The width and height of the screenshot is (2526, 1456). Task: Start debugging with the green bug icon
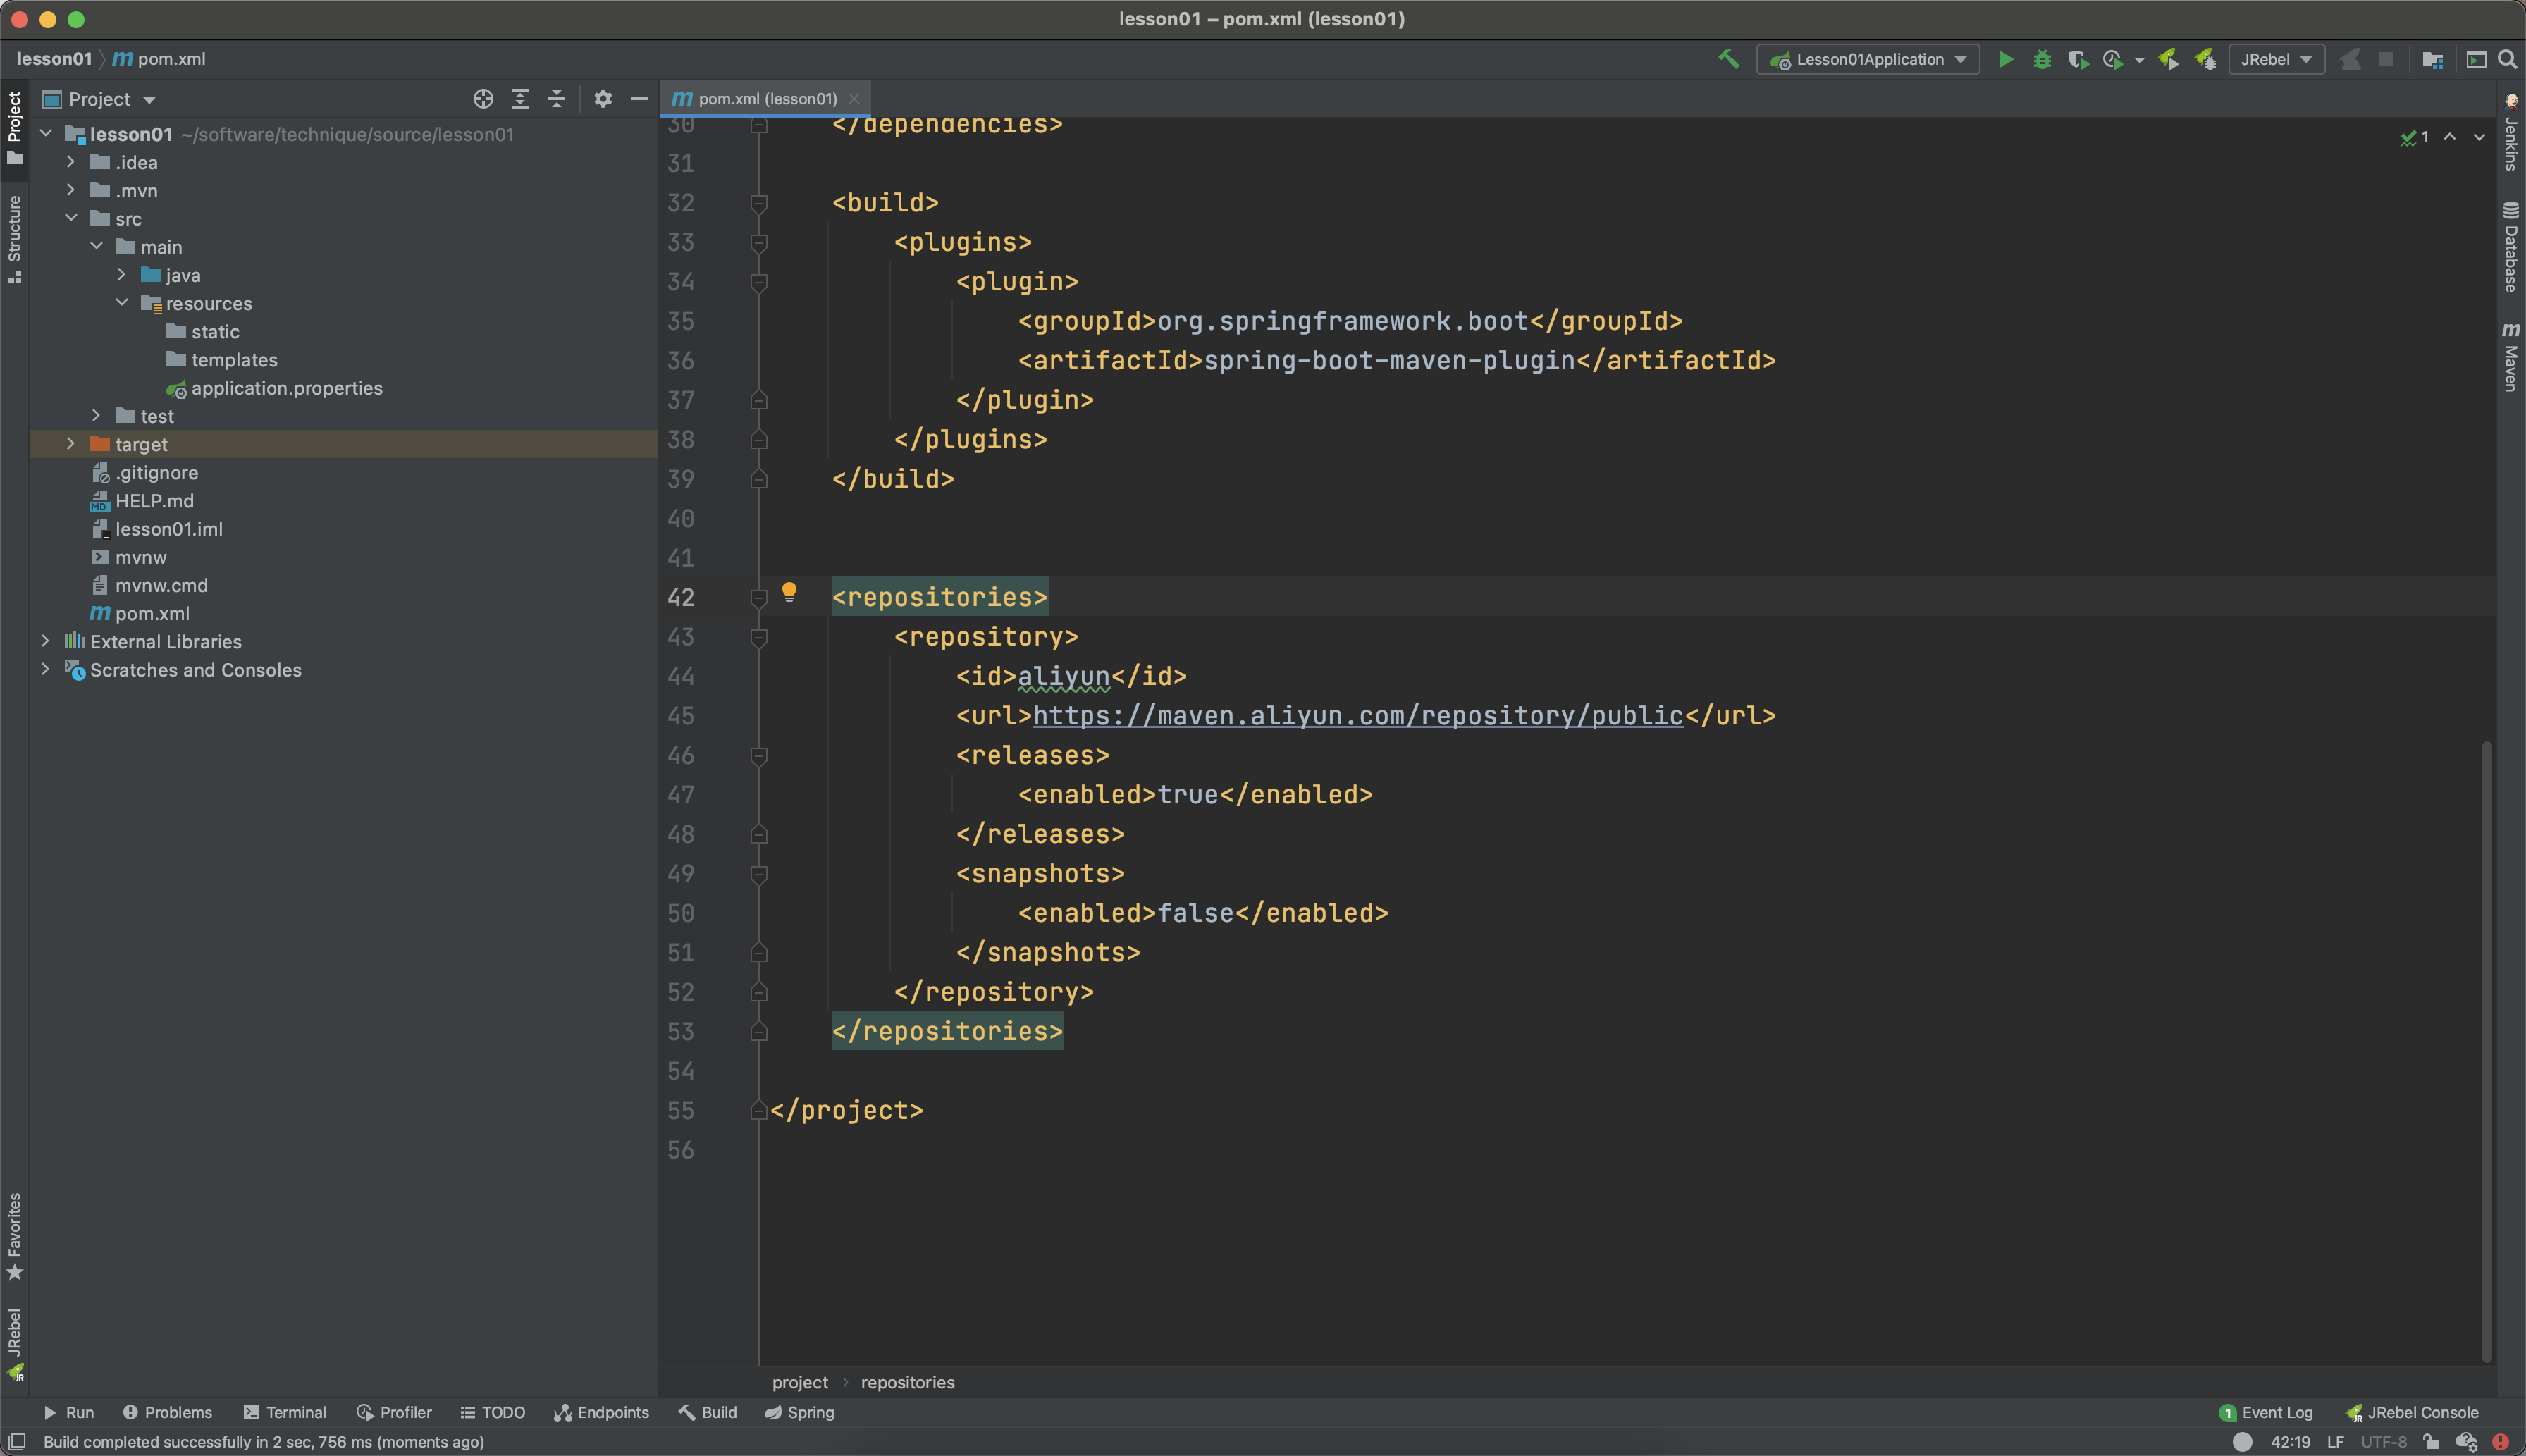[x=2042, y=59]
